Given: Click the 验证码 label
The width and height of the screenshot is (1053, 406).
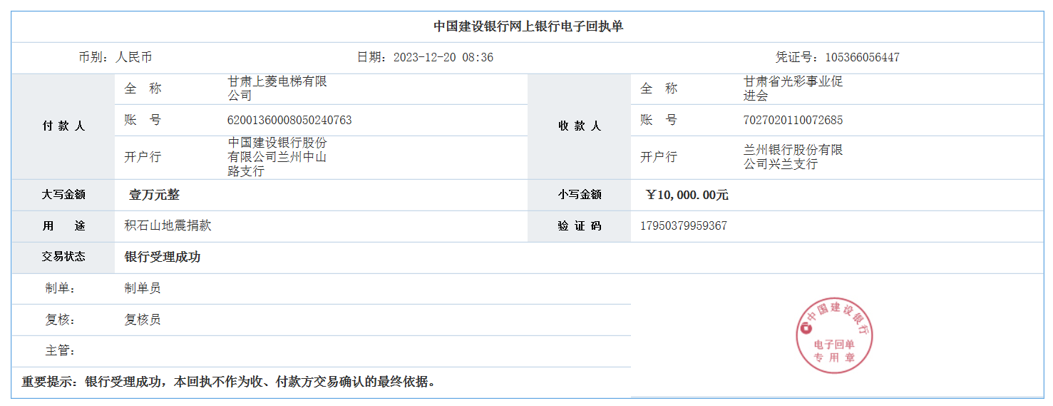Looking at the screenshot, I should 580,225.
